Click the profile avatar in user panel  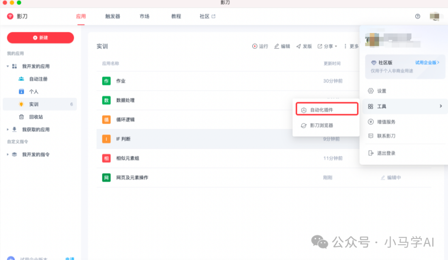tap(372, 40)
